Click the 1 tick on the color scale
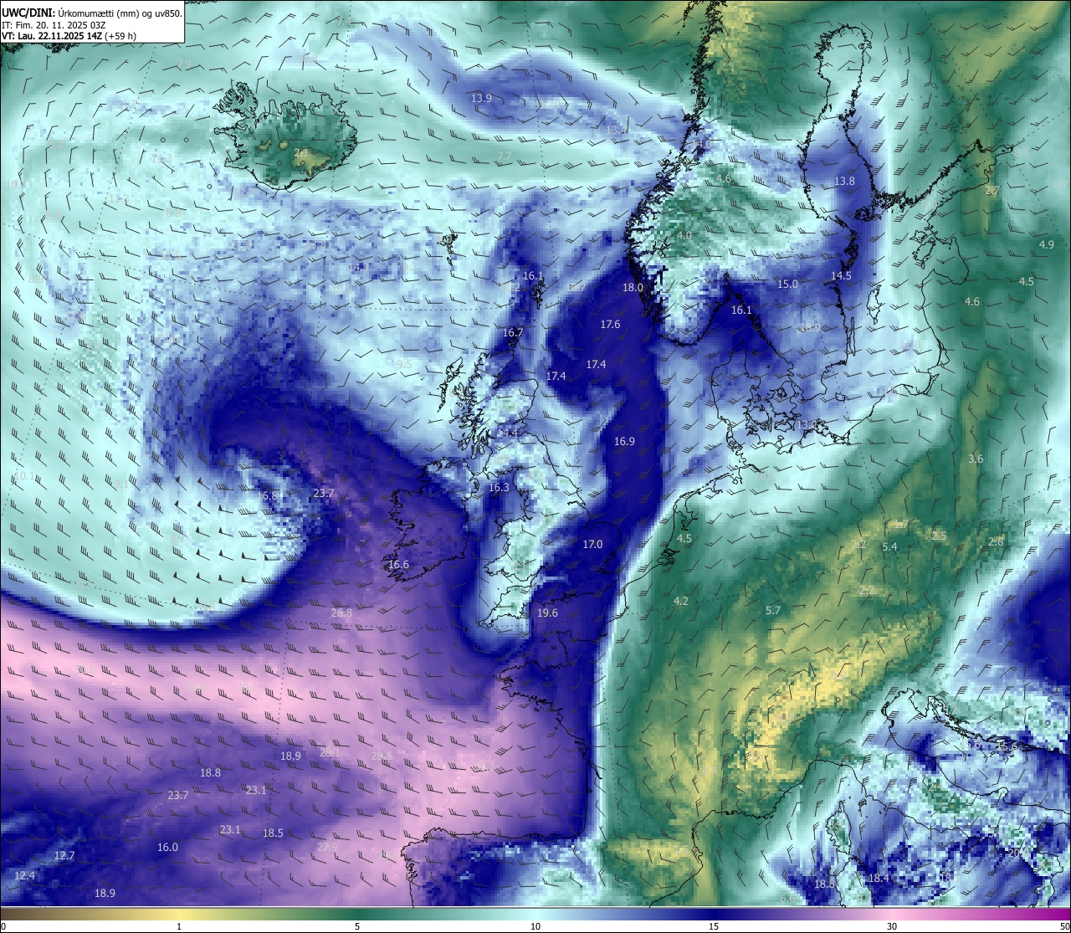1071x933 pixels. pos(179,926)
